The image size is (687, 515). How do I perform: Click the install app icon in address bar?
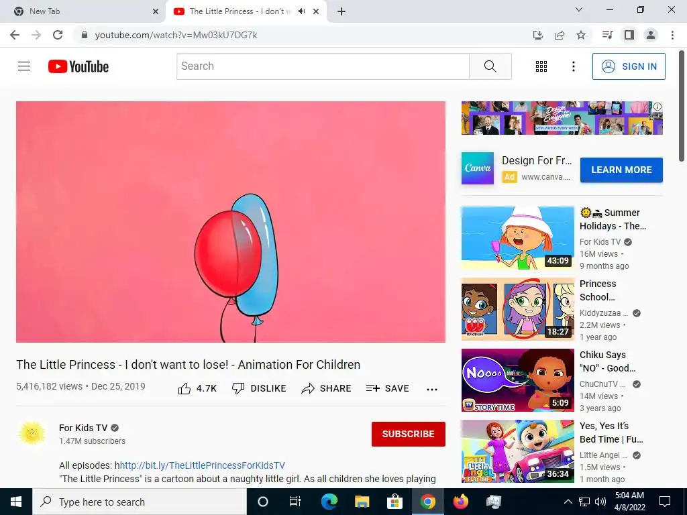point(538,35)
